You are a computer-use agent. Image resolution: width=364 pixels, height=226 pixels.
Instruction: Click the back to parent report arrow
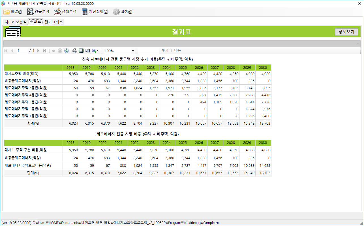point(53,51)
